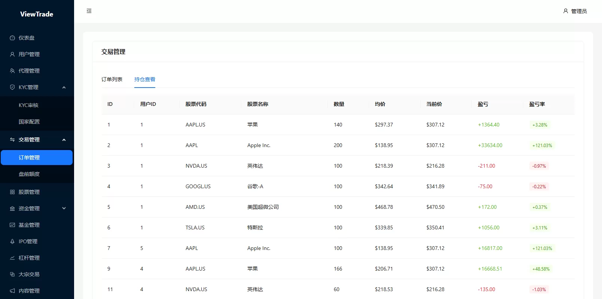Open 股票管理 in the sidebar
This screenshot has width=602, height=299.
pyautogui.click(x=37, y=192)
